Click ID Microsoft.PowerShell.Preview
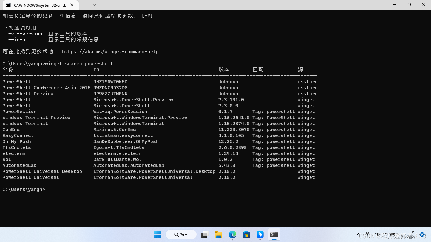The height and width of the screenshot is (242, 431). tap(133, 100)
